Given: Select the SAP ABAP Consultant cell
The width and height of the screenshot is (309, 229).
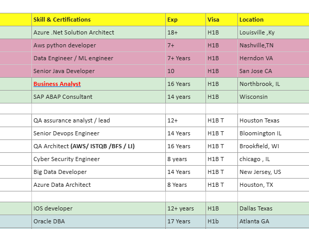Looking at the screenshot, I should [x=98, y=97].
